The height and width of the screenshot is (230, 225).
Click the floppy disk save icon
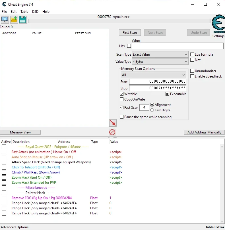[x=23, y=20]
